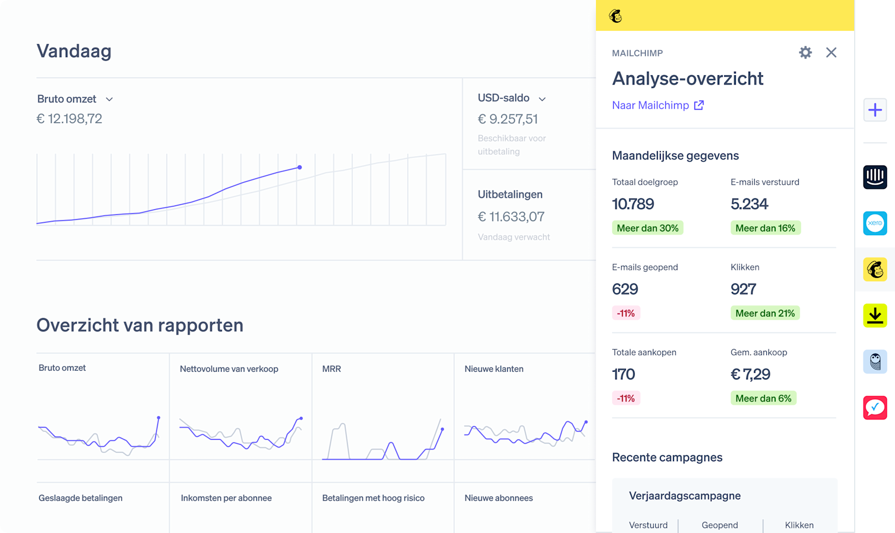Click the external link icon beside Naar Mailchimp
Image resolution: width=895 pixels, height=533 pixels.
click(x=699, y=105)
